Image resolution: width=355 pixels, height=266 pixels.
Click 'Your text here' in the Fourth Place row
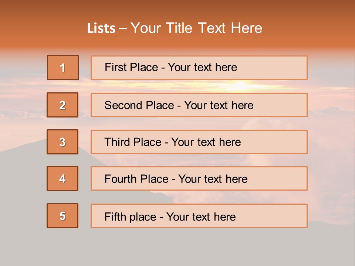213,179
